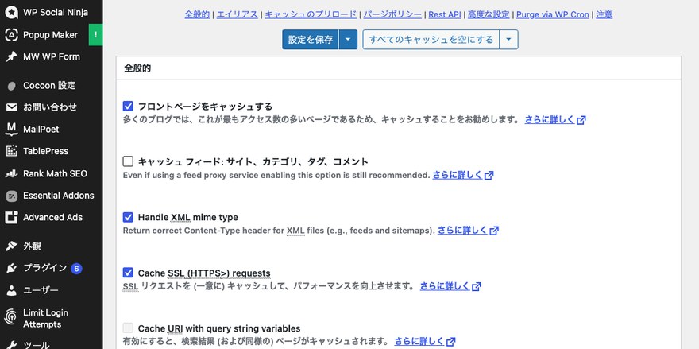Screen dimensions: 699x349
Task: Open dropdown arrow next to すべてのキャッシュを空にする
Action: [x=508, y=40]
